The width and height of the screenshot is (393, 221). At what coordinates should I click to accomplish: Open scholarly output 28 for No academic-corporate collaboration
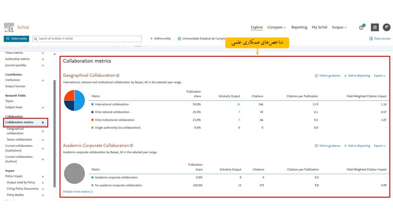(x=239, y=185)
